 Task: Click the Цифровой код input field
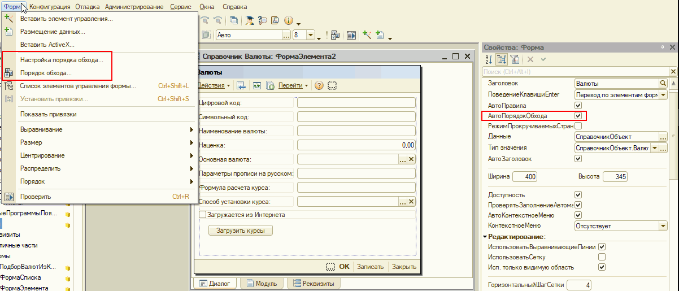click(356, 102)
